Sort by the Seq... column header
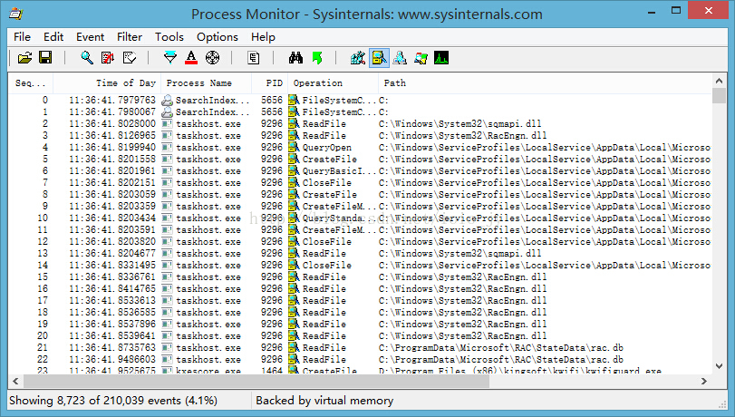735x417 pixels. pyautogui.click(x=31, y=83)
